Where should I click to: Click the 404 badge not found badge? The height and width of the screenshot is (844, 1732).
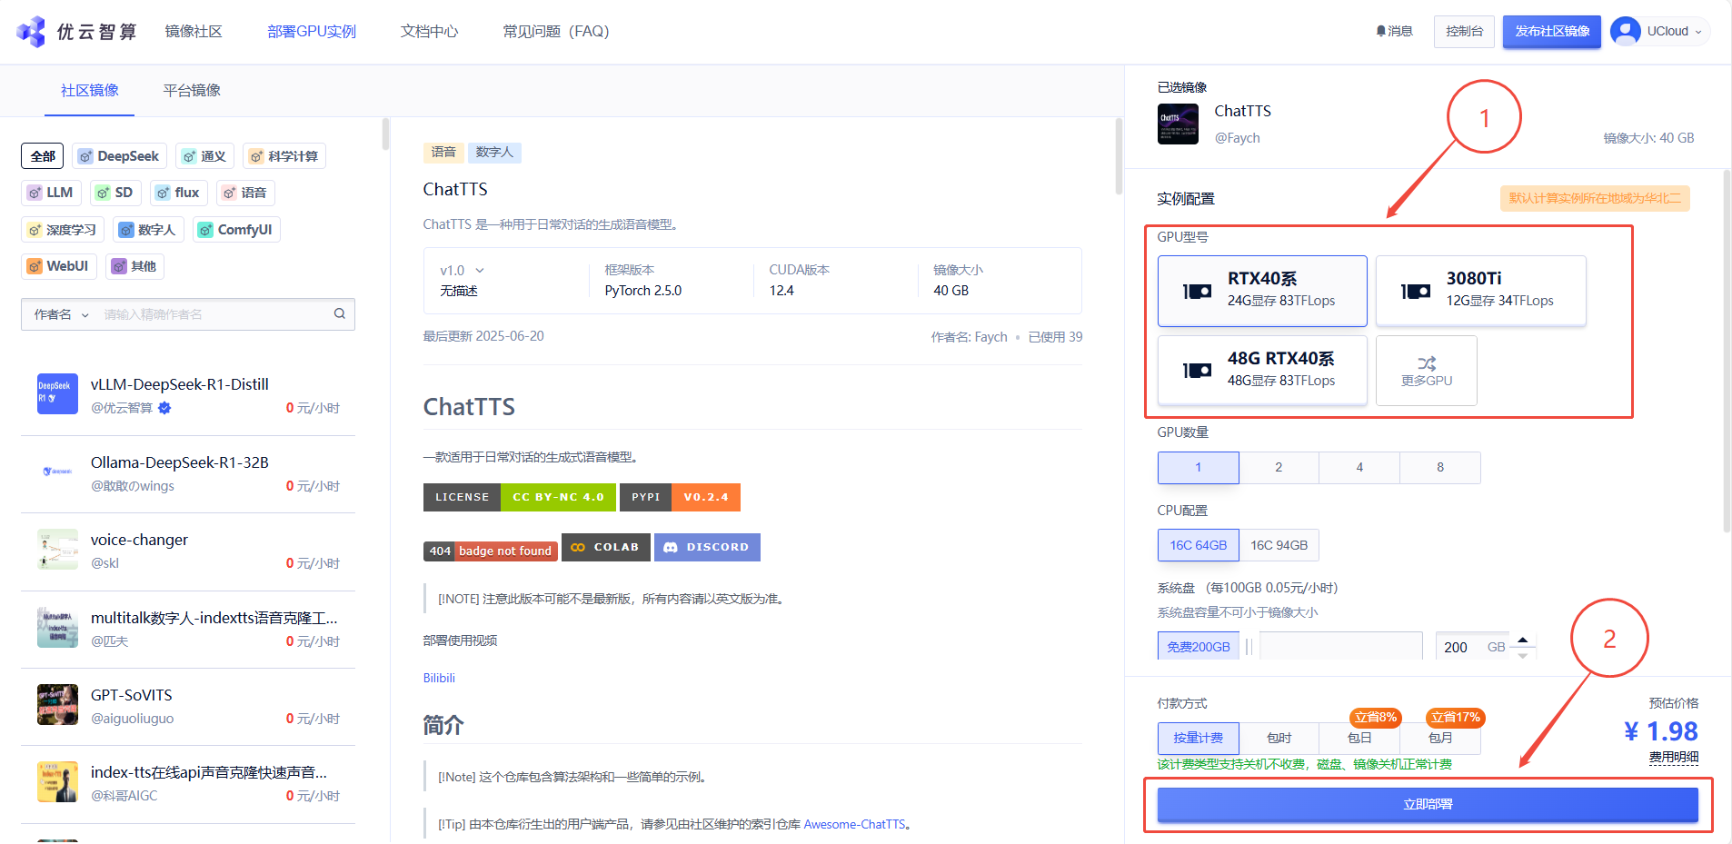(491, 551)
